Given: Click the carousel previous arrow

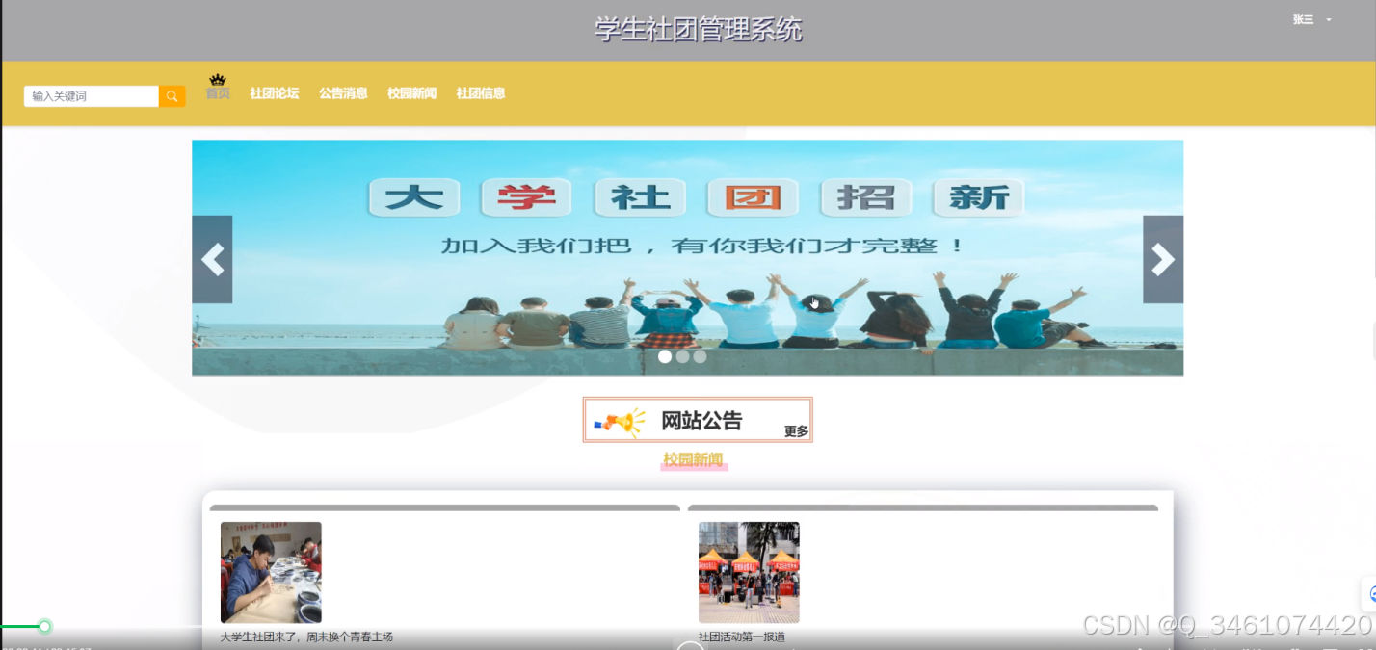Looking at the screenshot, I should pyautogui.click(x=212, y=259).
